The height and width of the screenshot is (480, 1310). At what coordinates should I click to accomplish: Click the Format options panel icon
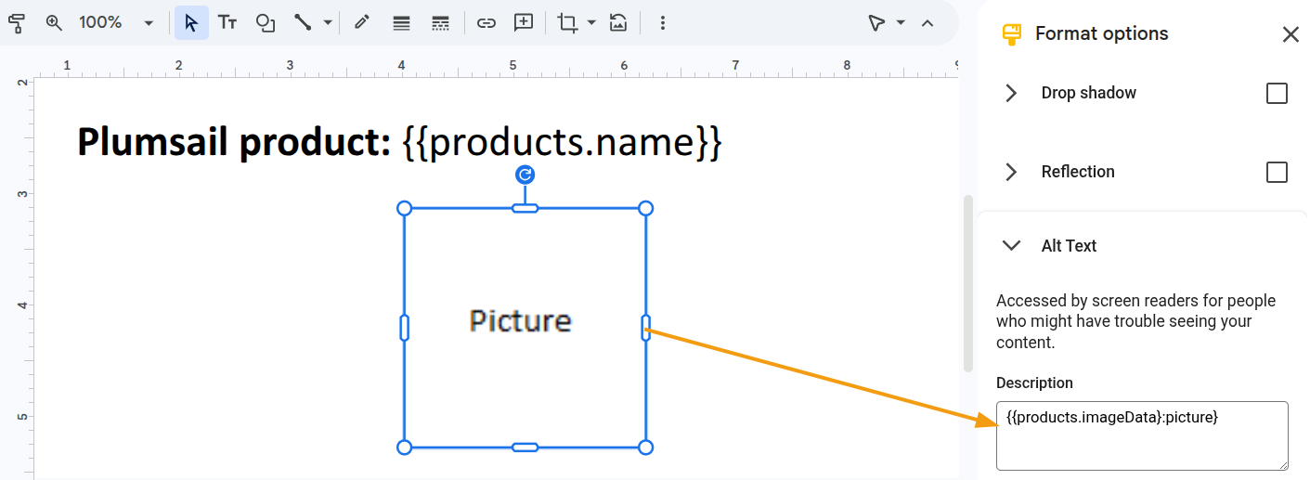coord(1012,34)
